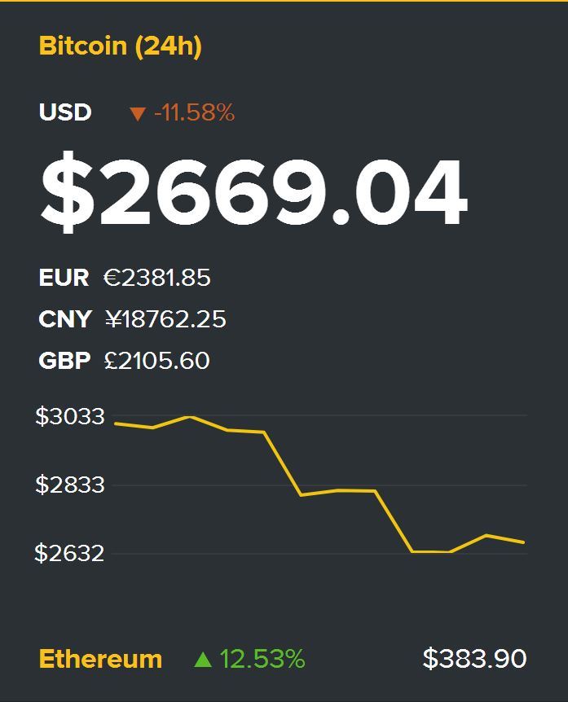This screenshot has width=568, height=702.
Task: Click Ethereum's 12.53% change value
Action: 262,659
